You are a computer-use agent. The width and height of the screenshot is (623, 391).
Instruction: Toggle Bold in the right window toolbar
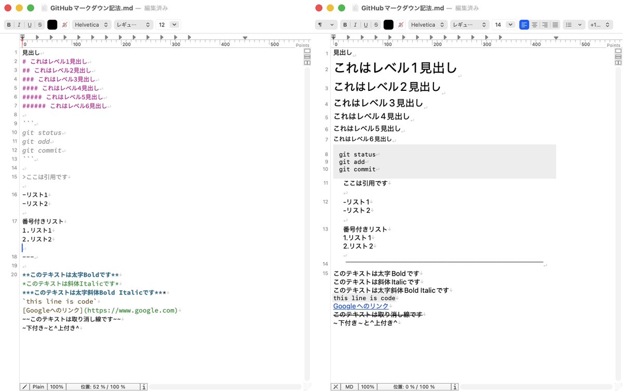coord(345,24)
